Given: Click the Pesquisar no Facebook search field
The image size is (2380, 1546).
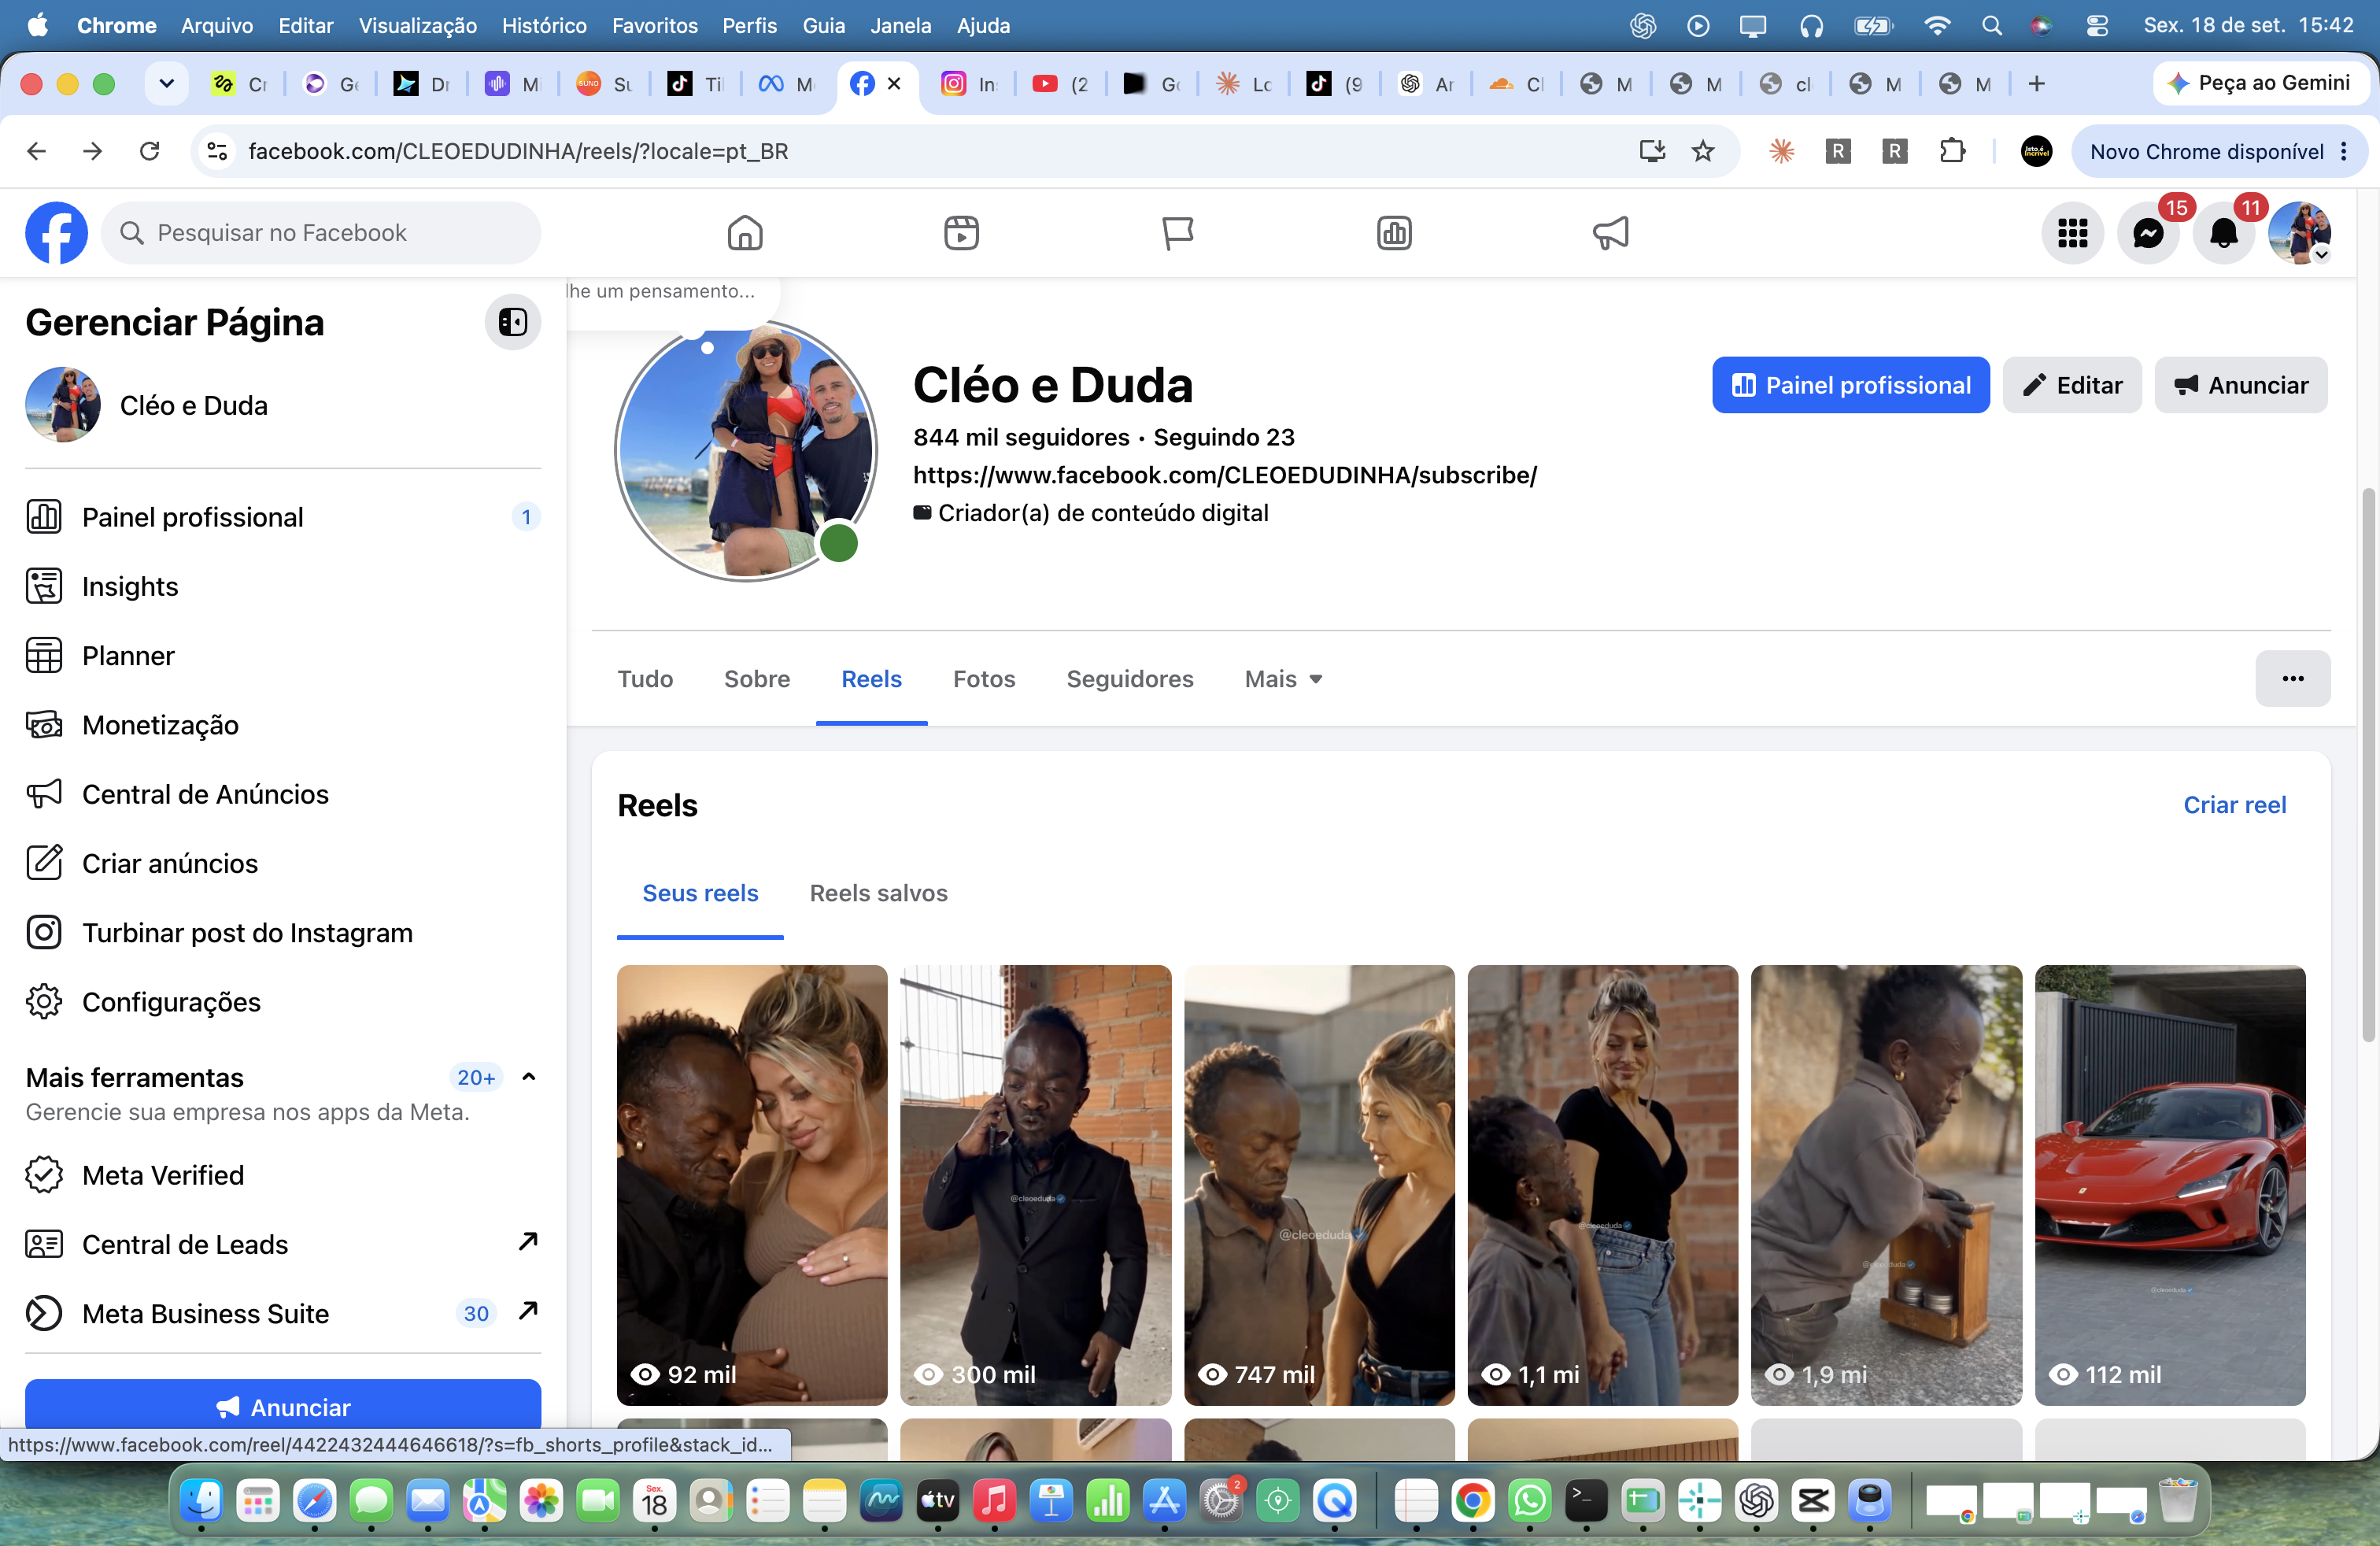Looking at the screenshot, I should tap(321, 233).
